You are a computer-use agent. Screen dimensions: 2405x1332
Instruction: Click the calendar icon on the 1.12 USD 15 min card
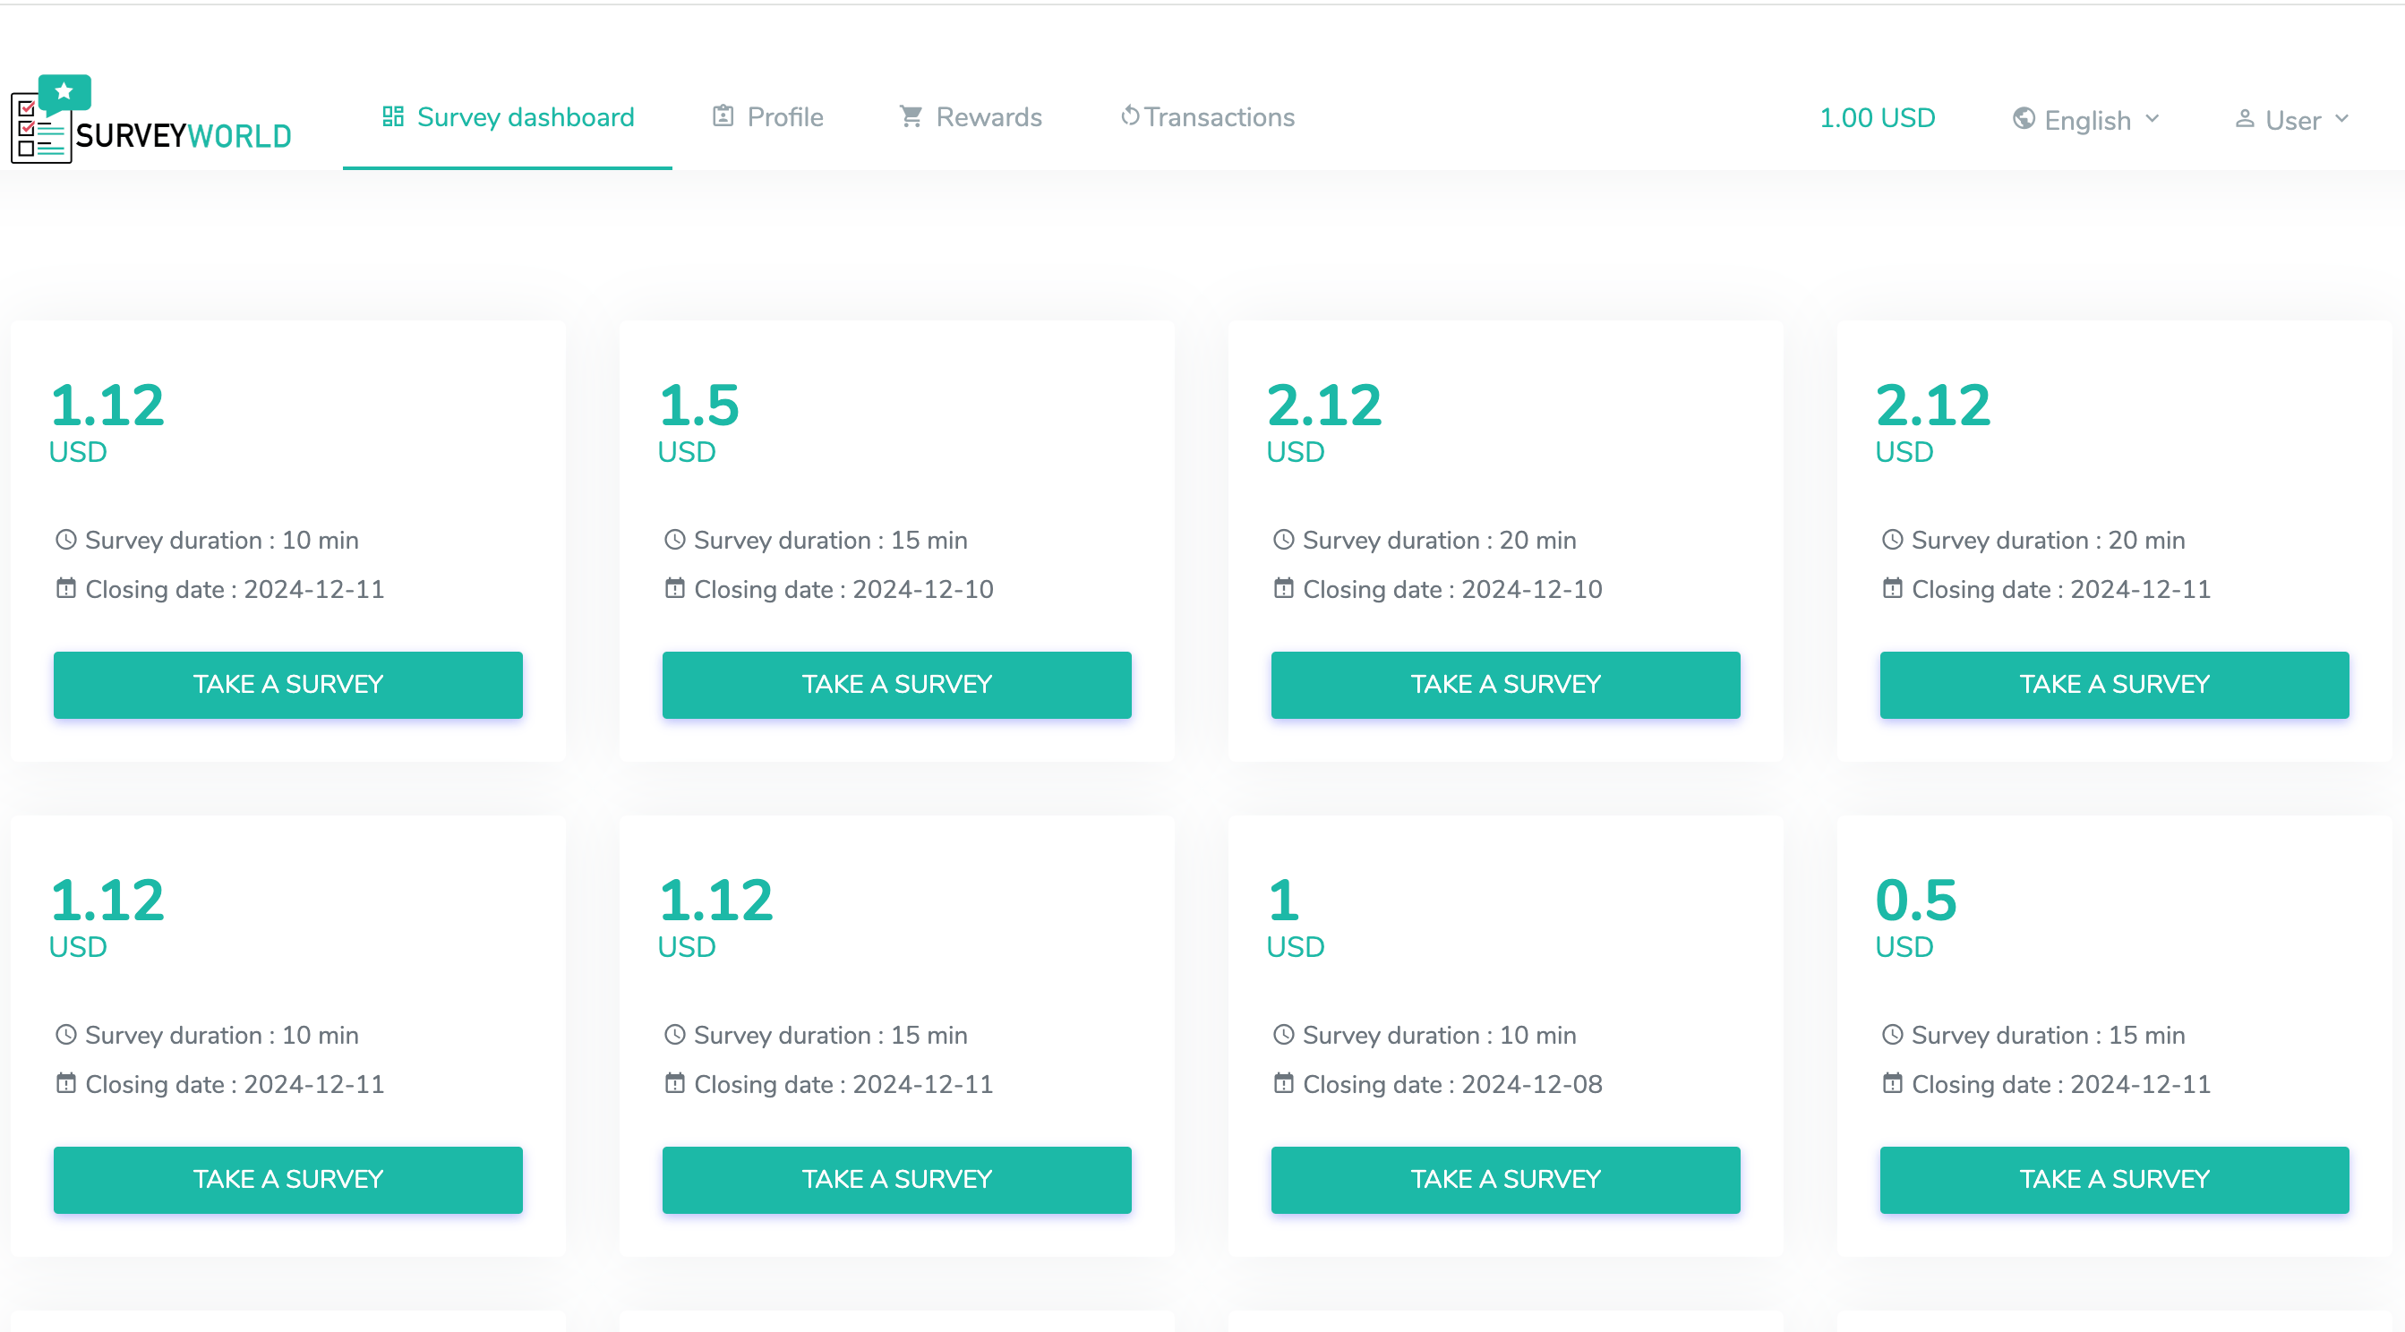tap(675, 1083)
